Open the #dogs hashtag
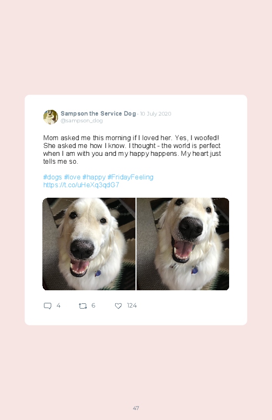The height and width of the screenshot is (420, 272). click(52, 177)
